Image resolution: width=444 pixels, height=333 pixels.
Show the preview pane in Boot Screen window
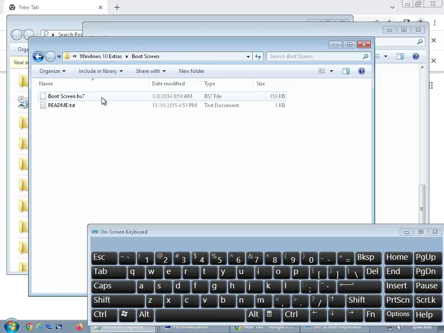pos(346,71)
